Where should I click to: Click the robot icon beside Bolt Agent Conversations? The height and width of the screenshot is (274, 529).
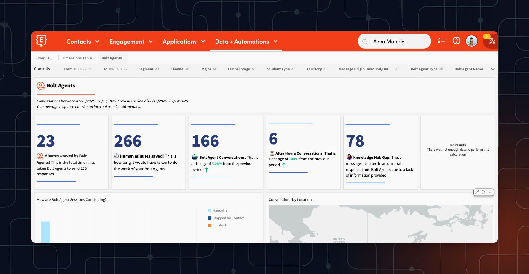tap(195, 157)
